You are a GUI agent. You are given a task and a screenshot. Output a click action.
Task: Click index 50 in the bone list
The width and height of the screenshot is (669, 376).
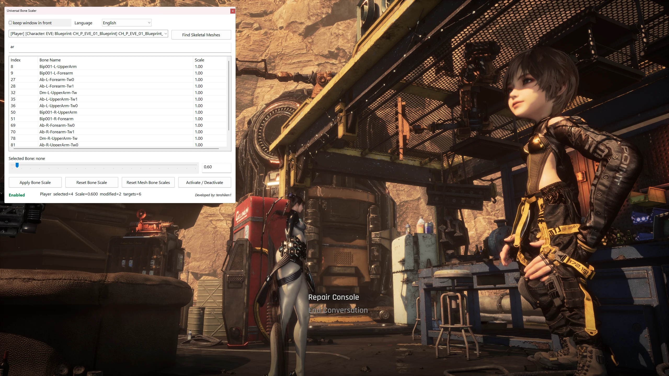tap(13, 112)
